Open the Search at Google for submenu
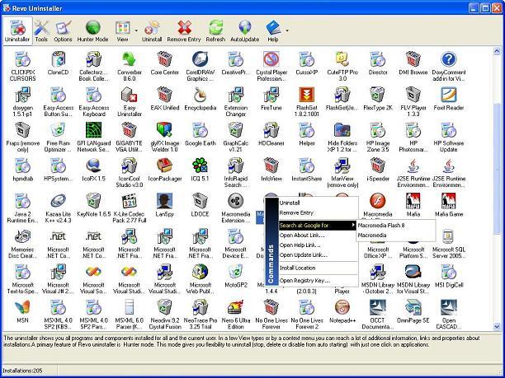 (318, 226)
